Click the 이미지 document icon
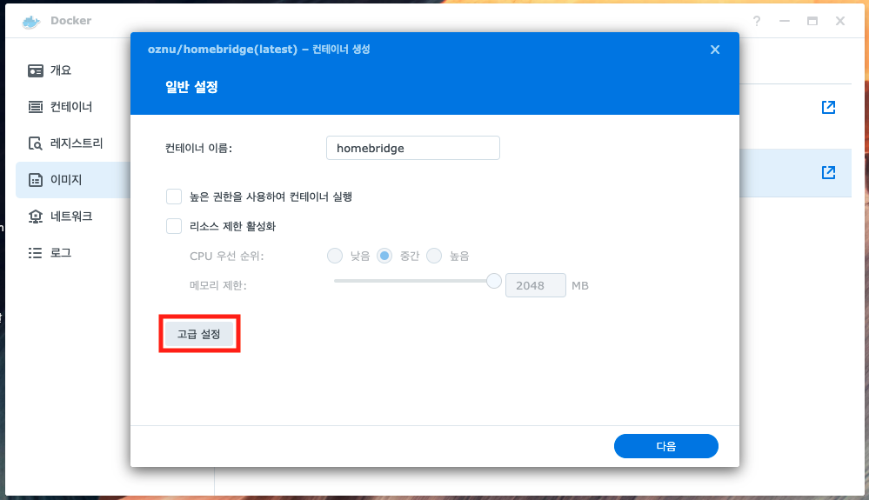Screen dimensions: 869x500 coord(36,180)
